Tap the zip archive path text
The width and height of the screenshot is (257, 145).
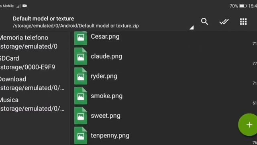(x=76, y=26)
